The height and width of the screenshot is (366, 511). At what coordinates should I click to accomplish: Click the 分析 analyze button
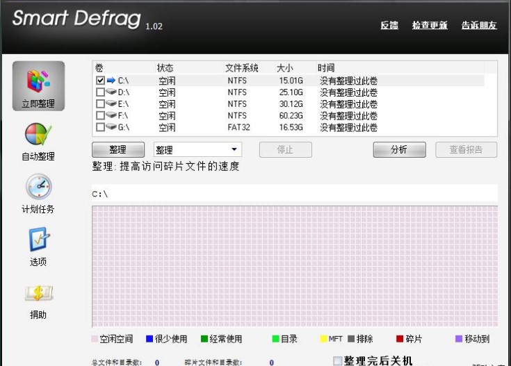398,149
